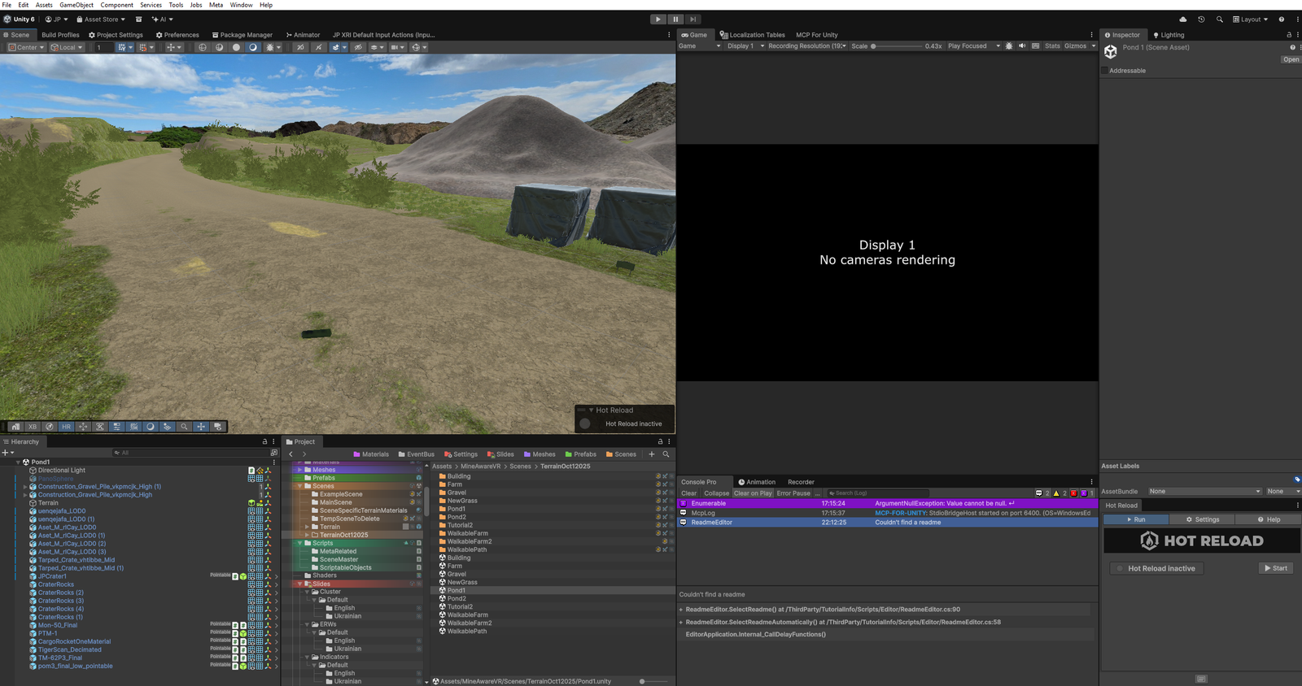Adjust the Game view Scale slider

tap(896, 46)
